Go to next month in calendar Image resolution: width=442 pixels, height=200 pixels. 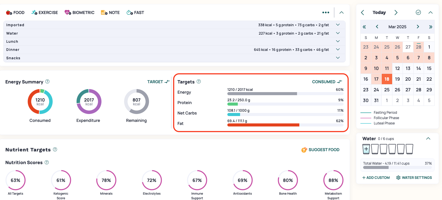(x=418, y=27)
